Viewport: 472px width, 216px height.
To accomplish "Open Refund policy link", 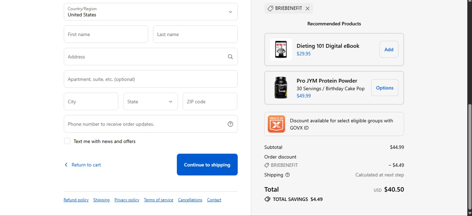I will pos(76,200).
